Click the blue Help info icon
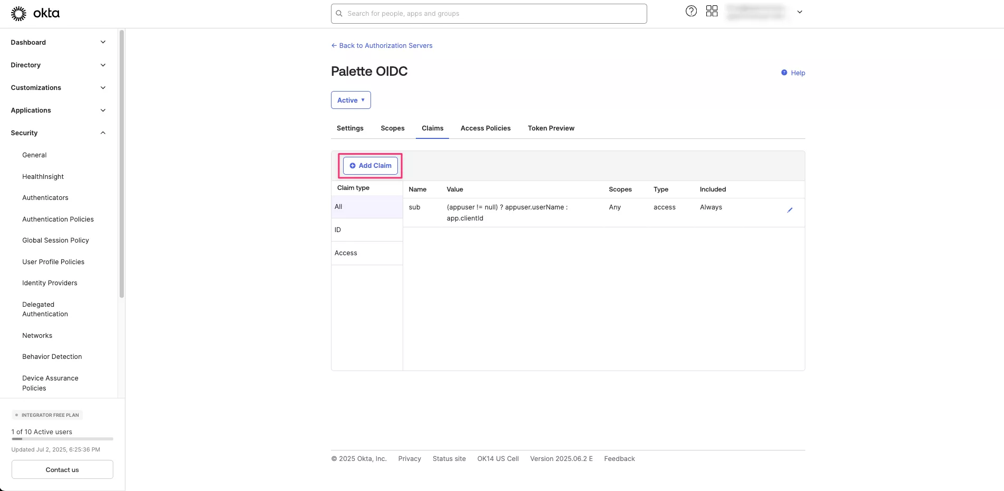Screen dimensions: 1004x491 click(784, 73)
